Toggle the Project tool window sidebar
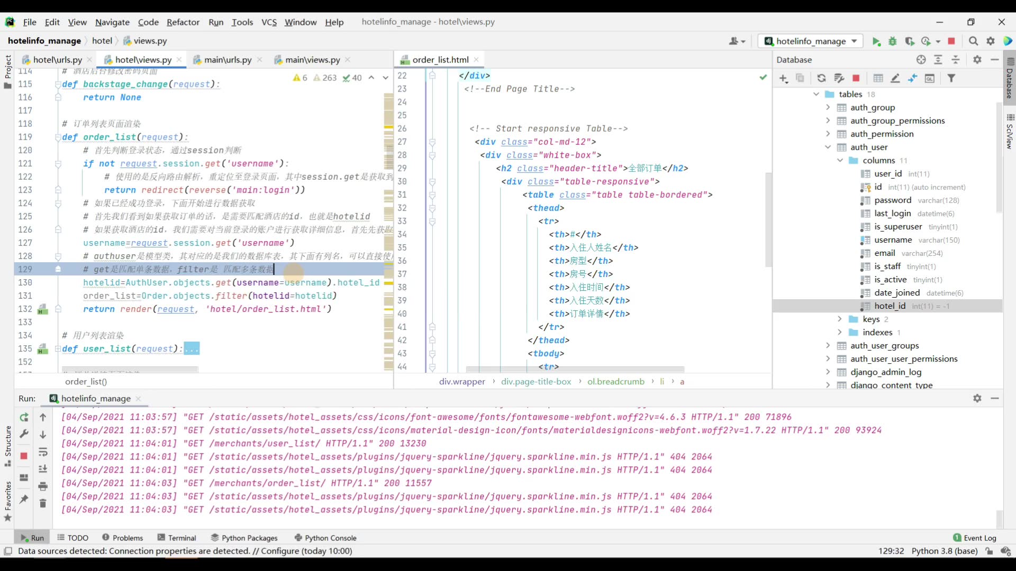 tap(7, 71)
